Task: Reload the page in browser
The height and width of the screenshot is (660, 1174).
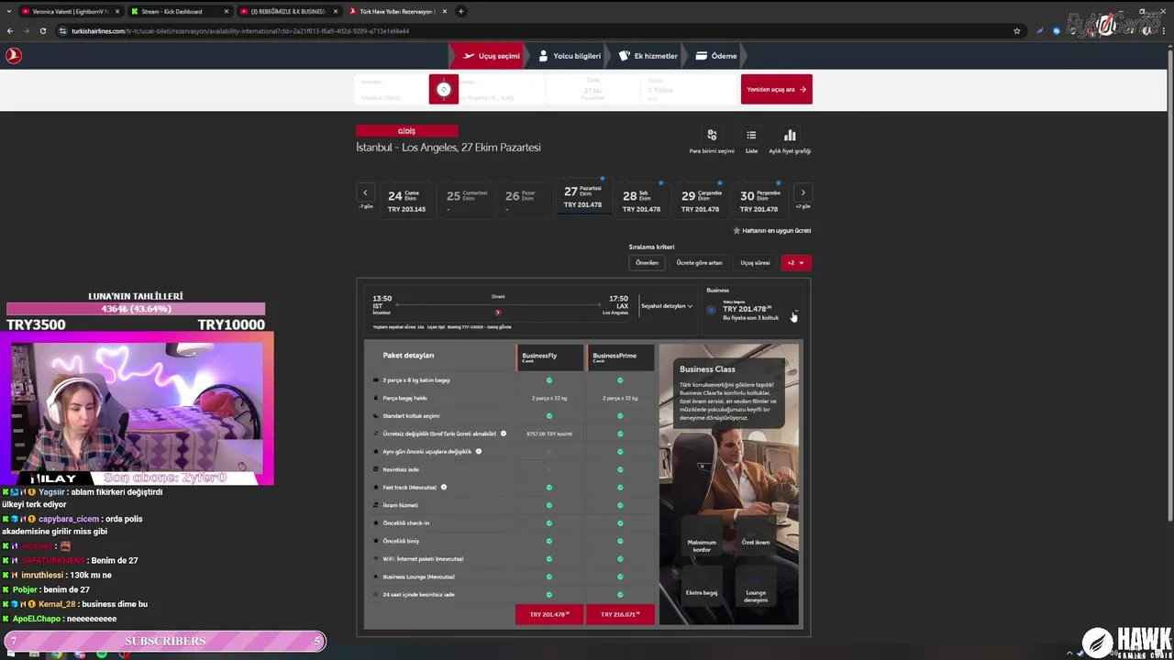Action: click(x=42, y=30)
